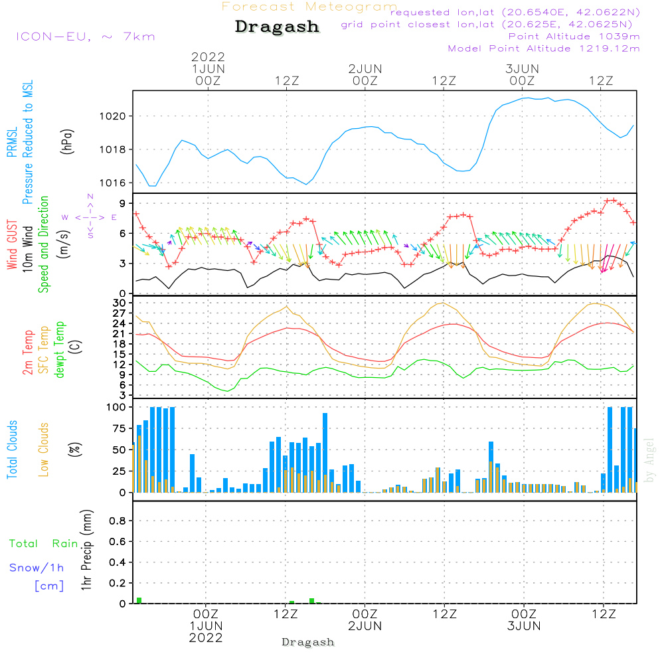This screenshot has width=664, height=664.
Task: Click the black '10m Wind' label
Action: tap(27, 249)
